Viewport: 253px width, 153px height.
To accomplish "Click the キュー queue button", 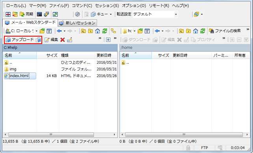I will [99, 14].
